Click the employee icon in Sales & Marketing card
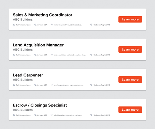 click(x=14, y=25)
